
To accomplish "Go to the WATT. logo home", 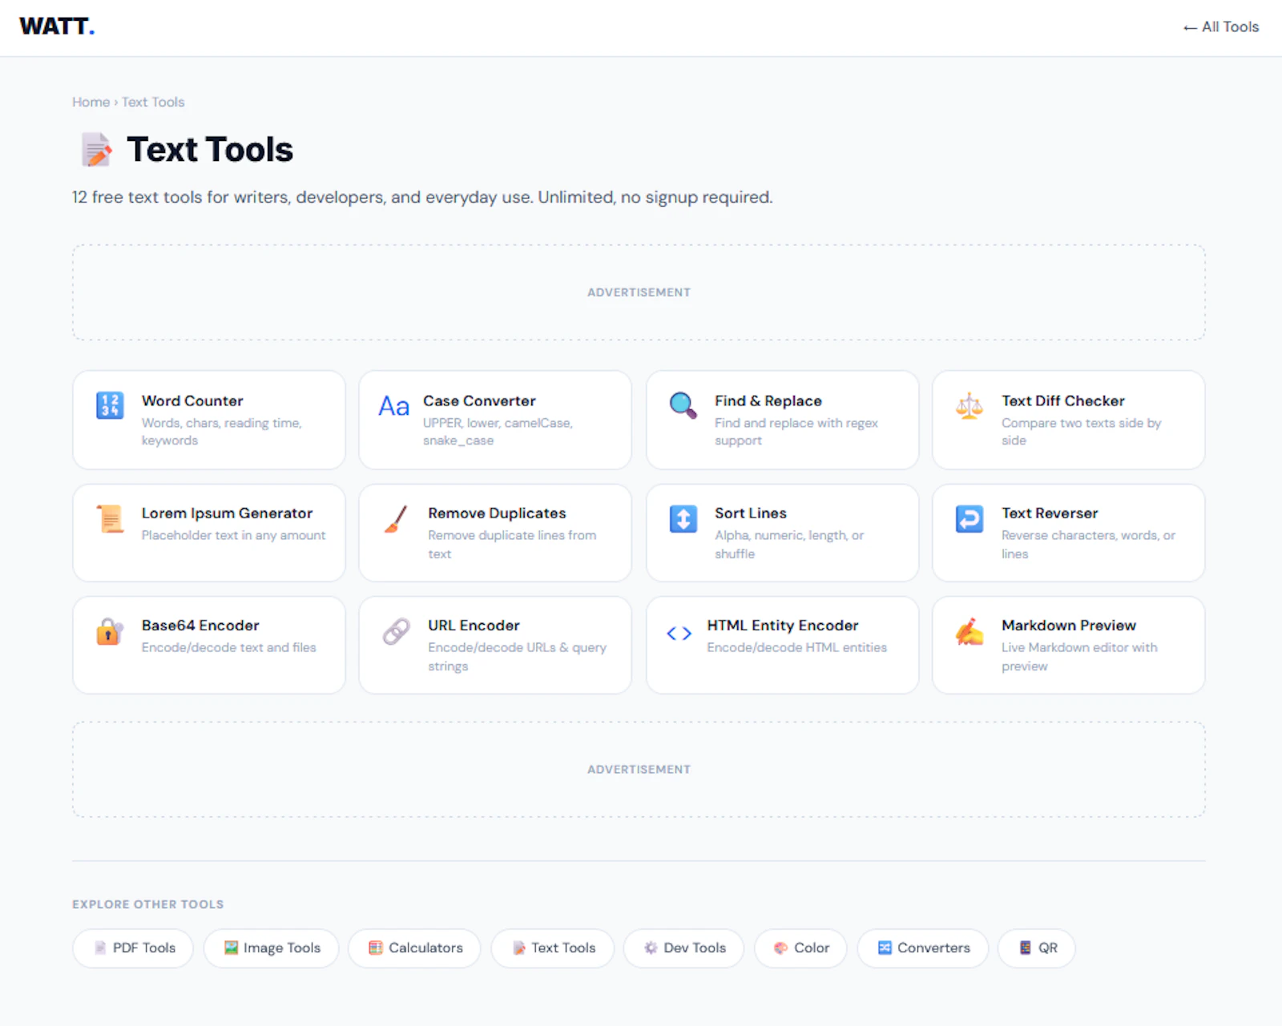I will [57, 26].
